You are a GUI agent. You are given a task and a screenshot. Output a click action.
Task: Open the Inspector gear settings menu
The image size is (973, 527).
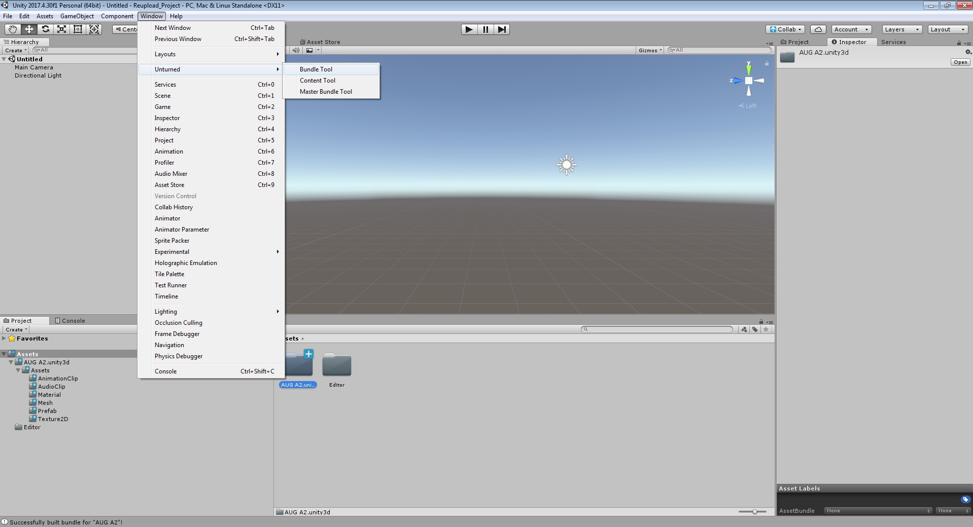click(968, 52)
